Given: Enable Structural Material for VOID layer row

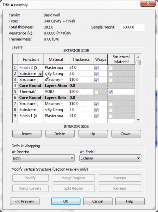Looking at the screenshot, I should [111, 92].
